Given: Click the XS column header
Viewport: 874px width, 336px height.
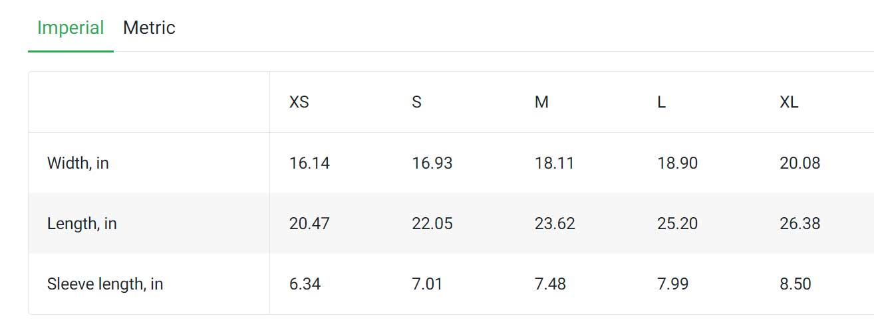Looking at the screenshot, I should [x=299, y=102].
